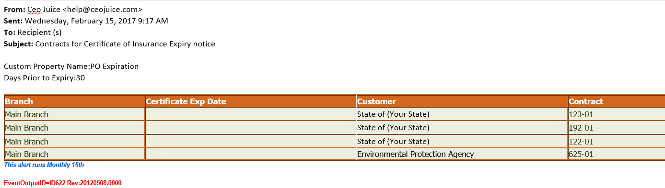665x188 pixels.
Task: Click the 'Days Prior to Expiry:30' line
Action: 45,78
